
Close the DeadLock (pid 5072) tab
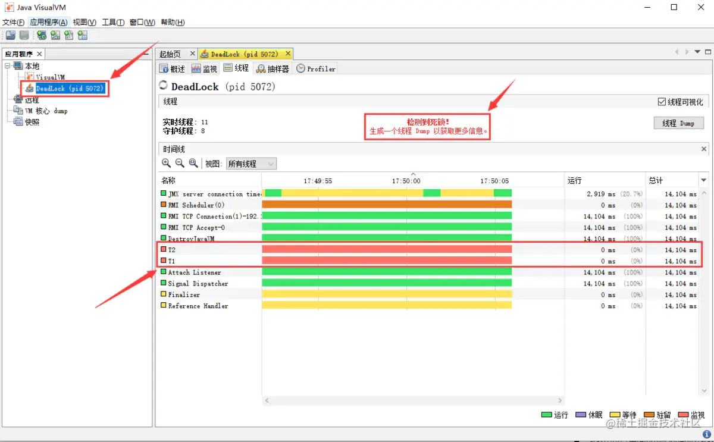(287, 54)
